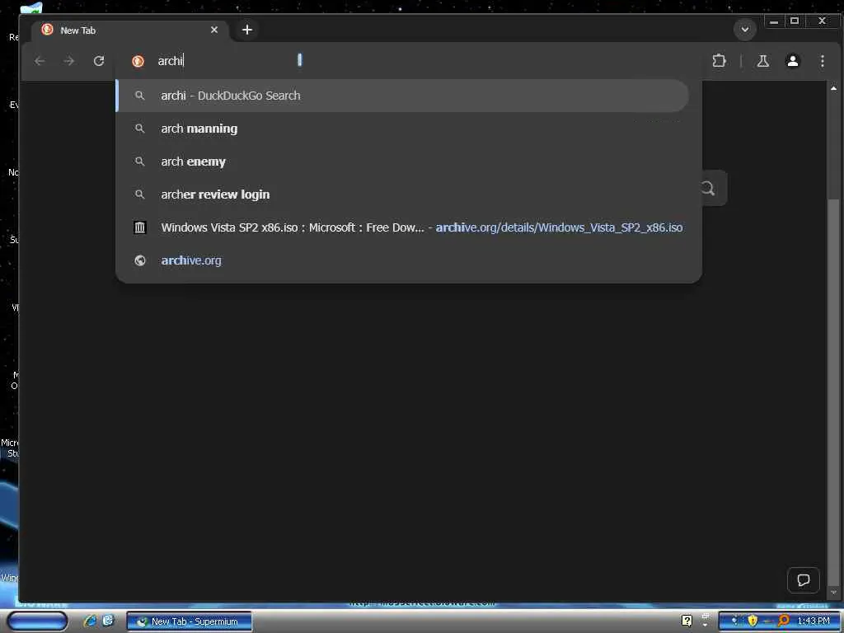Screen dimensions: 844x633
Task: Click the second quick launch icon
Action: click(108, 621)
